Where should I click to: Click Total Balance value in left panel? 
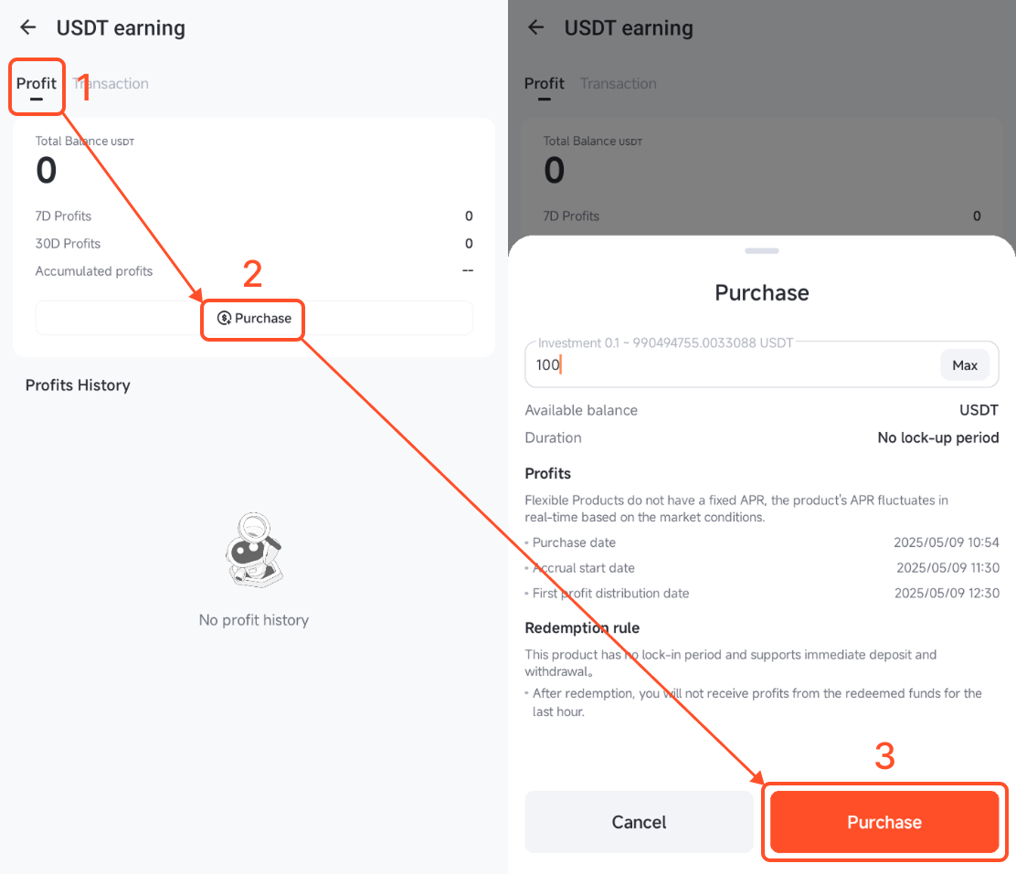click(x=46, y=171)
